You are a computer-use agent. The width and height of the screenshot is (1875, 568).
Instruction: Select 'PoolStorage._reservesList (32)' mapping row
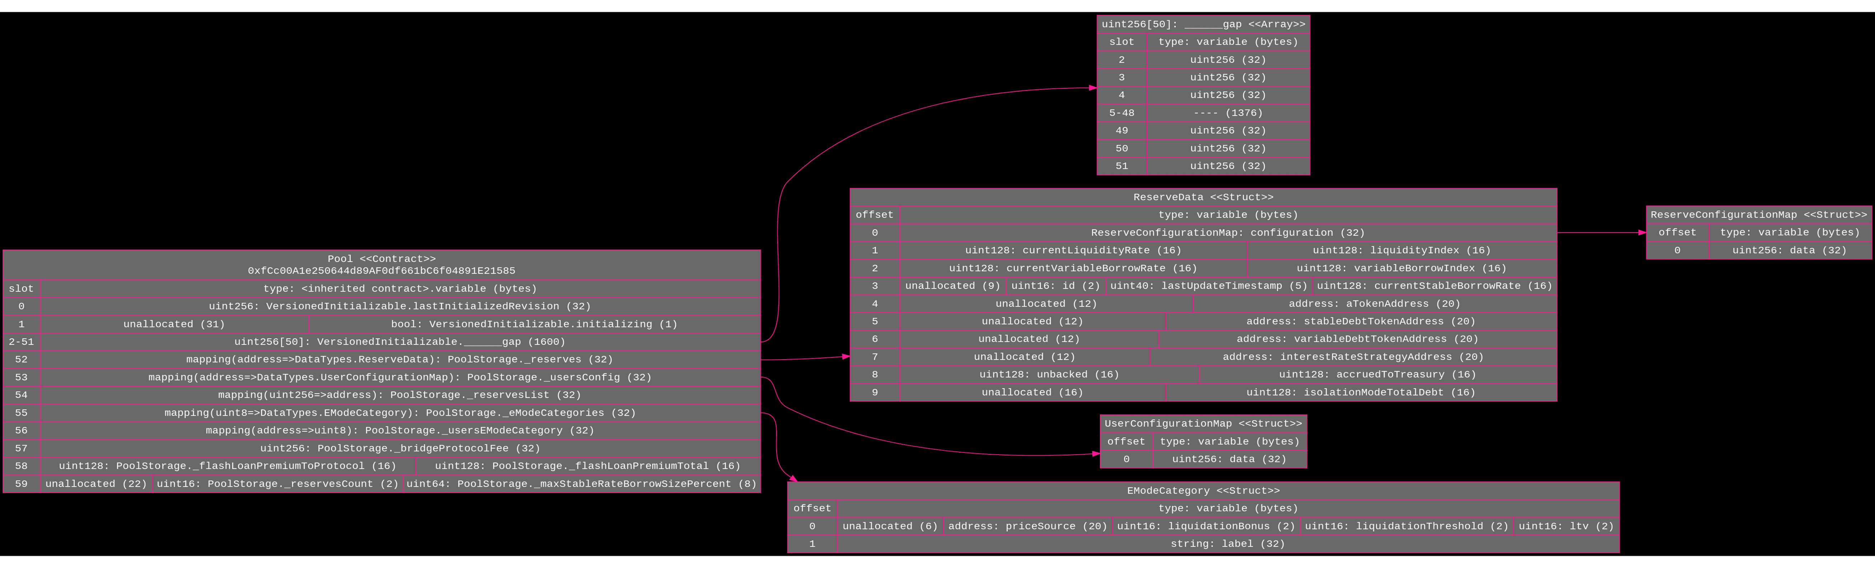pos(400,395)
